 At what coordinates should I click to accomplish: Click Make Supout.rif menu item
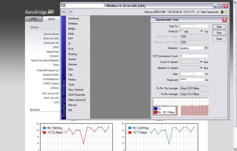pyautogui.click(x=78, y=100)
